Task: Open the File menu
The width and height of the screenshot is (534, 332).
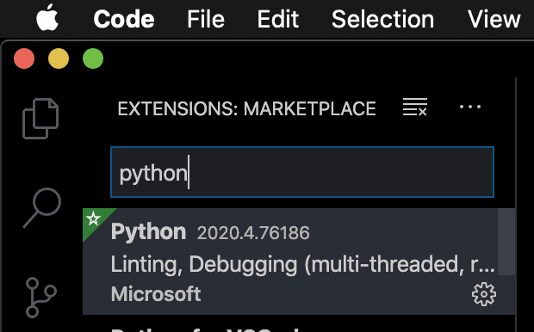Action: click(206, 19)
